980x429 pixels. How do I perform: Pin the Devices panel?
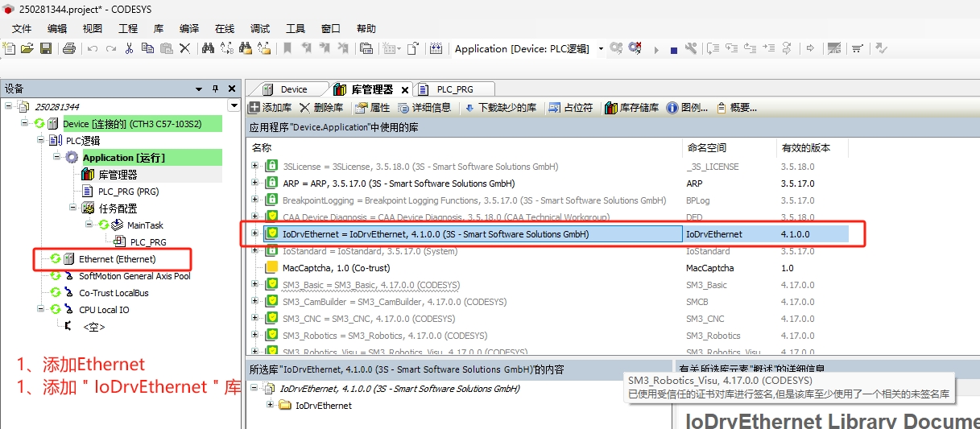point(215,89)
